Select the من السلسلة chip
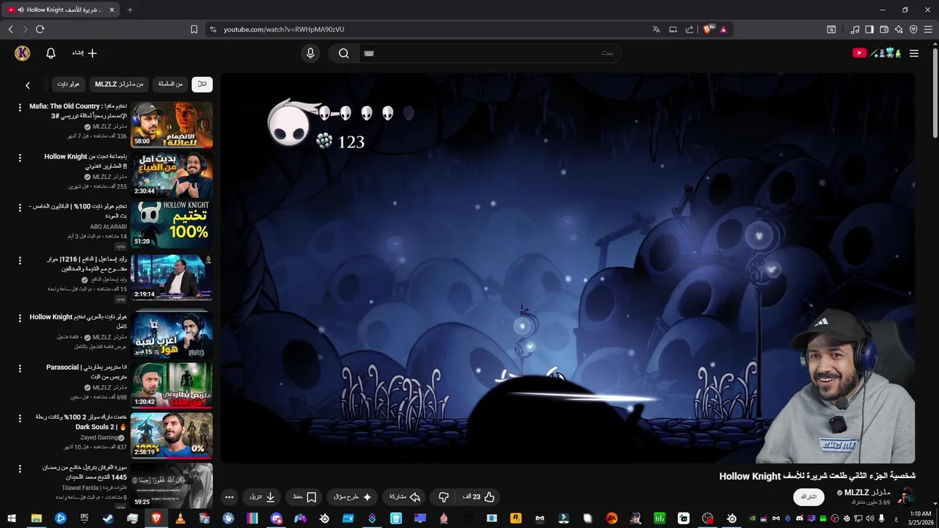This screenshot has width=939, height=528. [170, 84]
